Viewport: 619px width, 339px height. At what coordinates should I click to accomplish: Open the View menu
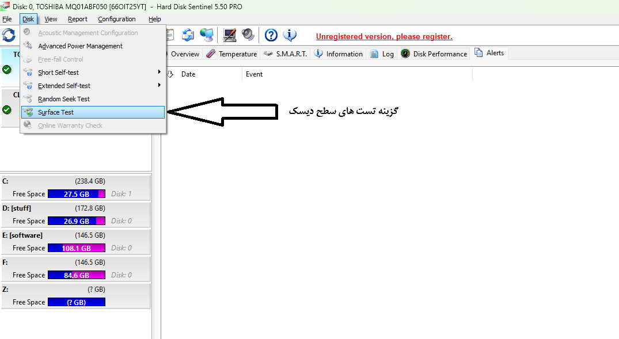point(51,19)
